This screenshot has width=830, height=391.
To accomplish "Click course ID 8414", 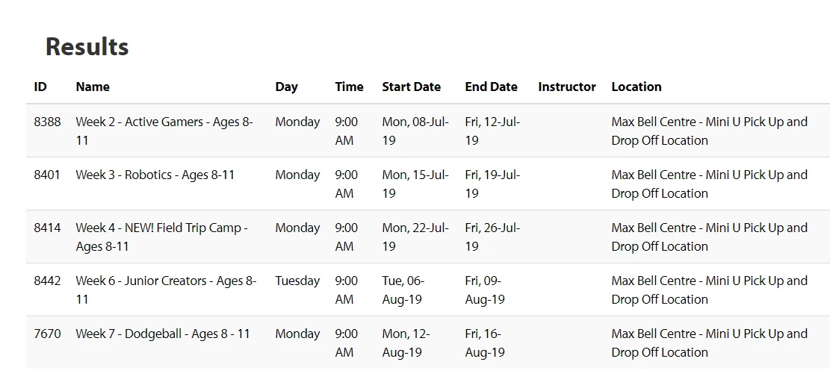I will tap(47, 228).
